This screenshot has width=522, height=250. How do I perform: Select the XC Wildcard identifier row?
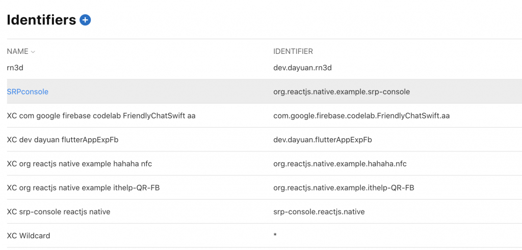(x=29, y=235)
